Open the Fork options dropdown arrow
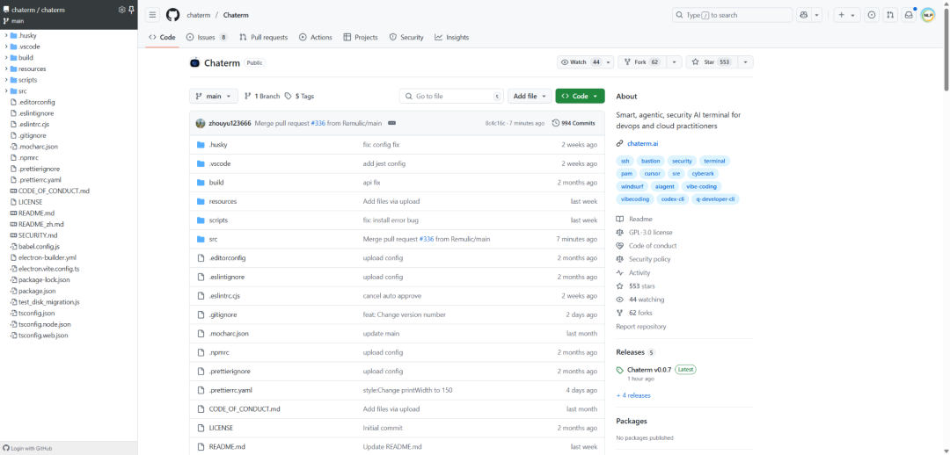The width and height of the screenshot is (950, 455). coord(675,62)
